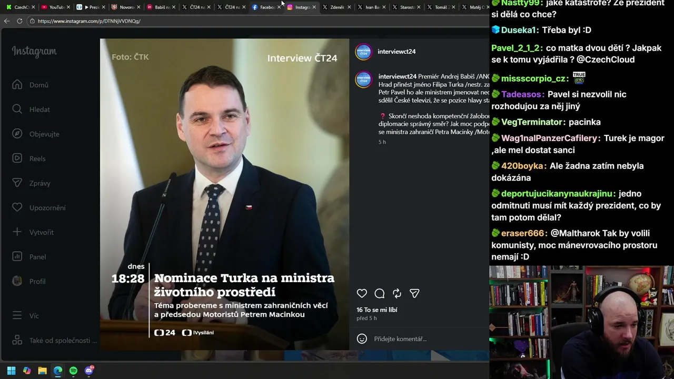Open File Explorer from the taskbar
The width and height of the screenshot is (674, 379).
pos(42,371)
